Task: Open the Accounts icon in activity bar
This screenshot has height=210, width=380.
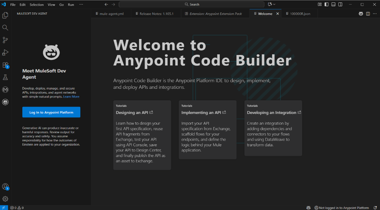Action: coord(5,187)
